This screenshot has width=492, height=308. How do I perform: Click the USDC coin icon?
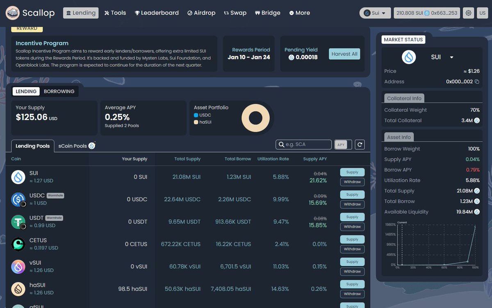(18, 199)
